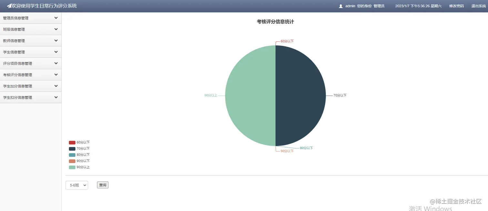
Task: Click the light green 90分以上 pie slice
Action: pyautogui.click(x=250, y=95)
